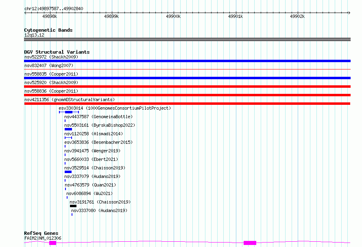The image size is (362, 247).
Task: Open esv3303014 1000GenomesConsortiumPilotProject label
Action: (115, 108)
